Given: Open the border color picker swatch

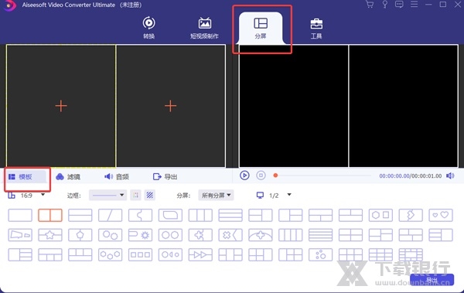Looking at the screenshot, I should click(x=135, y=195).
